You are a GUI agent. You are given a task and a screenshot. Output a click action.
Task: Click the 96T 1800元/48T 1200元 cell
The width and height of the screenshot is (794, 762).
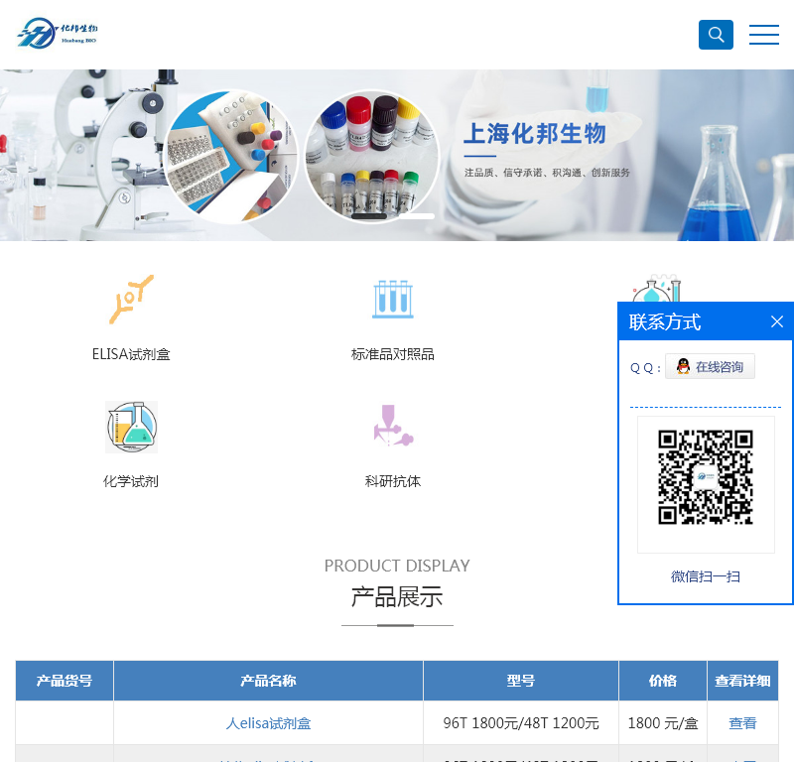[521, 723]
